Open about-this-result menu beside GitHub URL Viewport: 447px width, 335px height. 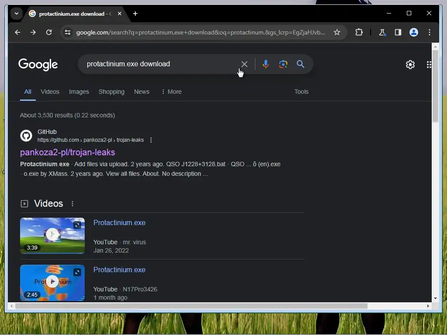point(151,140)
